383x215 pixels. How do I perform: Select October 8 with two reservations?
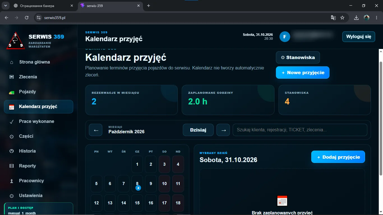click(137, 184)
